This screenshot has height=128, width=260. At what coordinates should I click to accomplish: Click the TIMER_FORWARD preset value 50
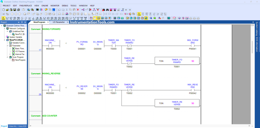point(193,61)
